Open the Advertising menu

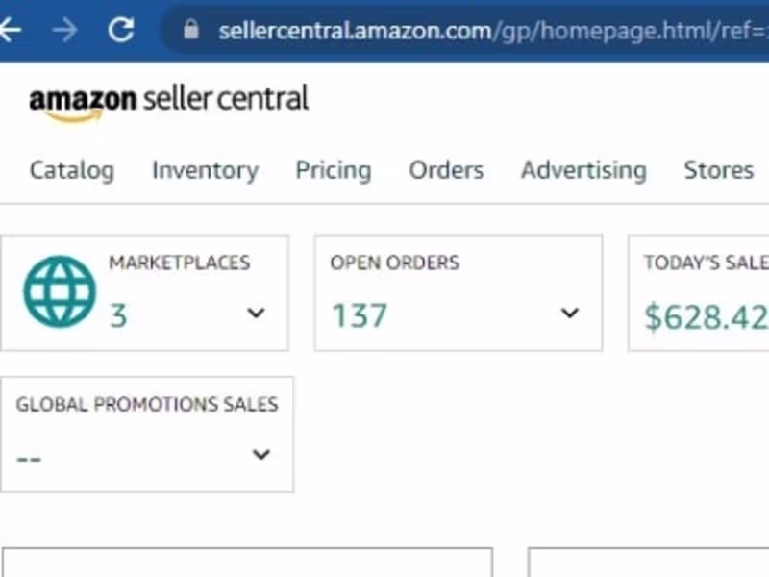click(583, 170)
